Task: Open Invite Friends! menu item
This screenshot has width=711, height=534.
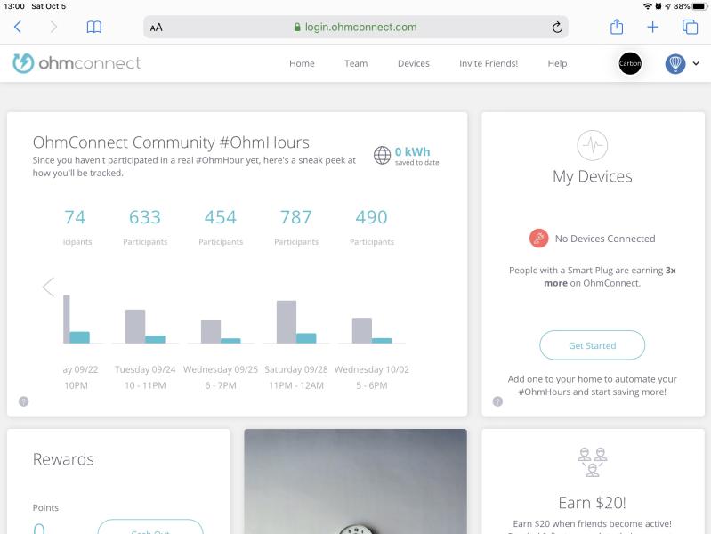Action: click(489, 63)
